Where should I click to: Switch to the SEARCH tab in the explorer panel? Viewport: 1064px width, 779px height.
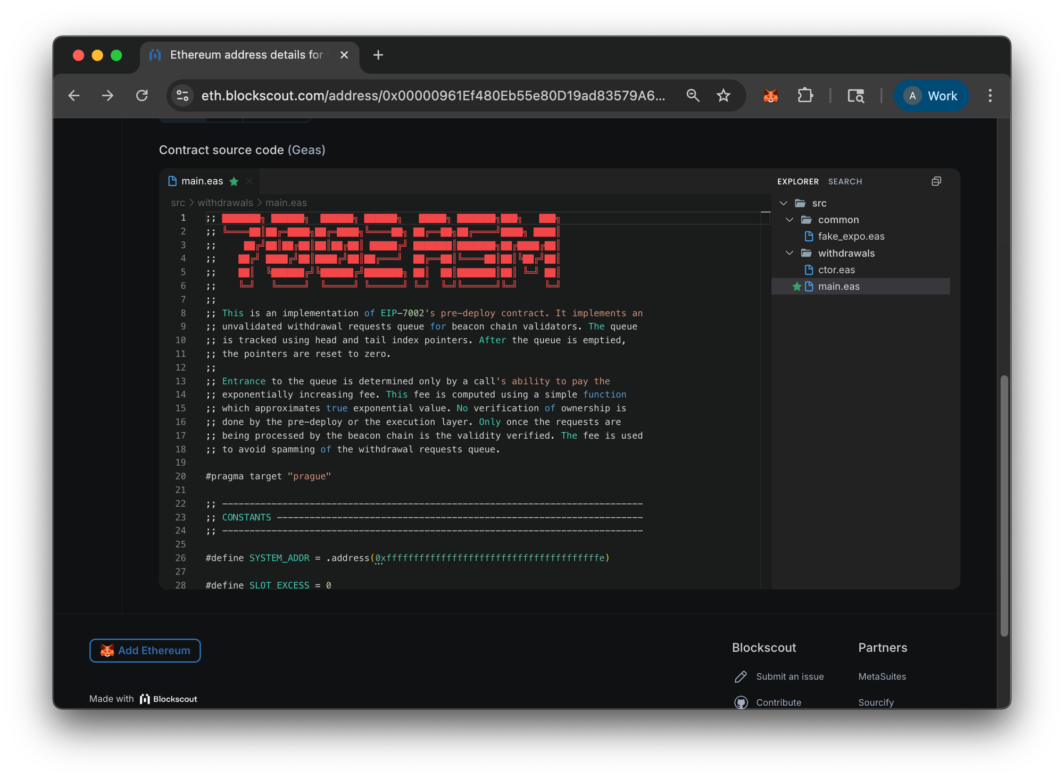(845, 182)
